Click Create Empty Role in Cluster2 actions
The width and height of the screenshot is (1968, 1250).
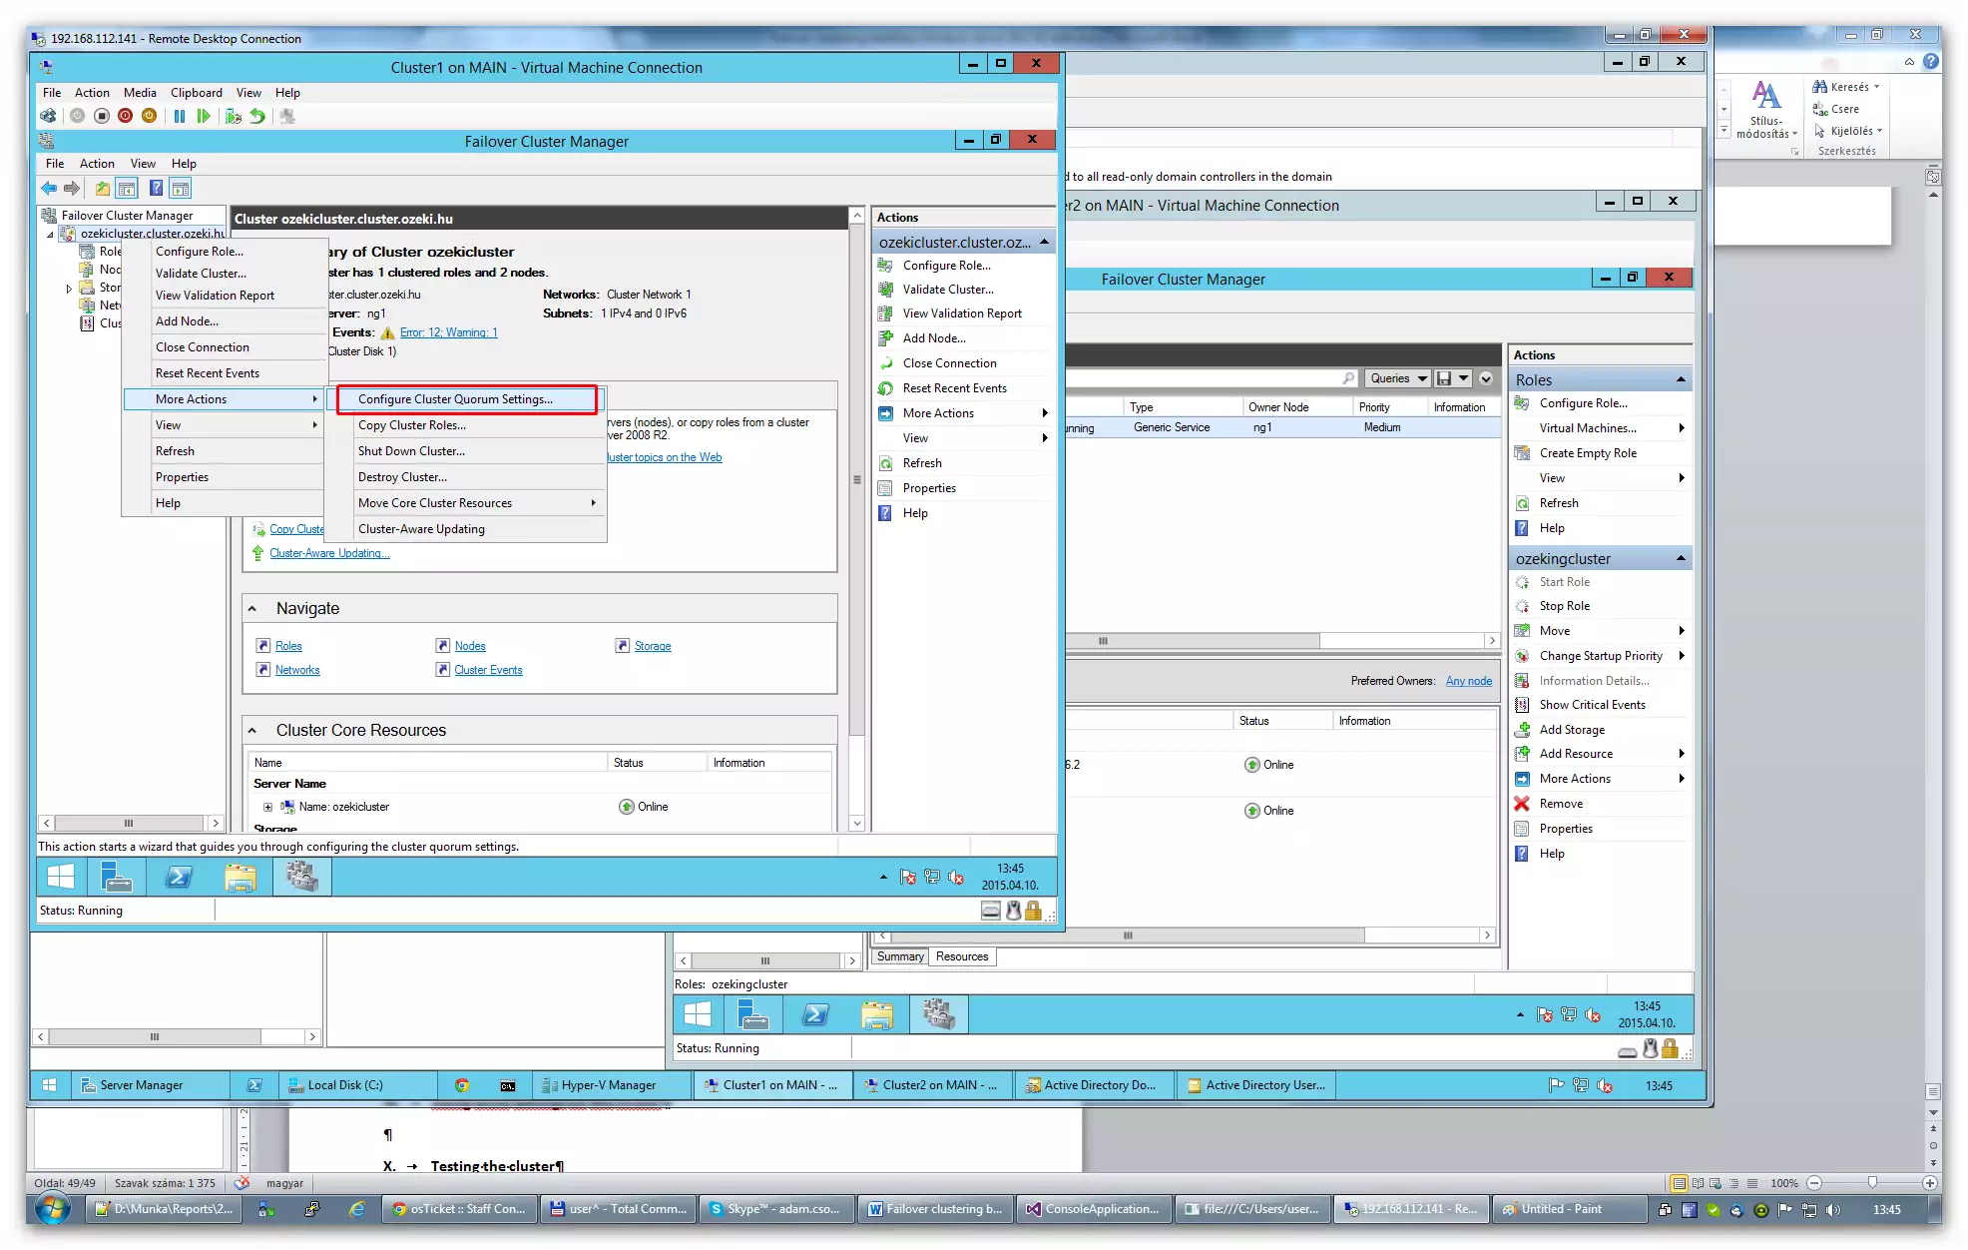(1588, 453)
